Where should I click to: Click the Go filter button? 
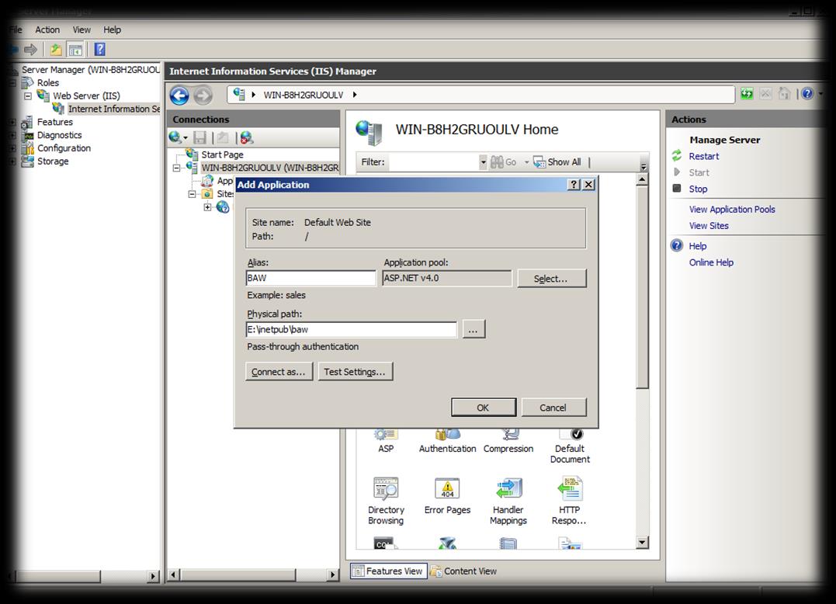(x=504, y=162)
